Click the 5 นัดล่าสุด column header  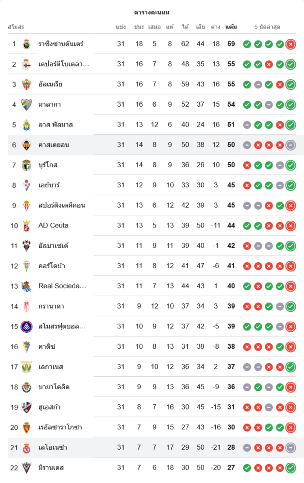pyautogui.click(x=267, y=27)
